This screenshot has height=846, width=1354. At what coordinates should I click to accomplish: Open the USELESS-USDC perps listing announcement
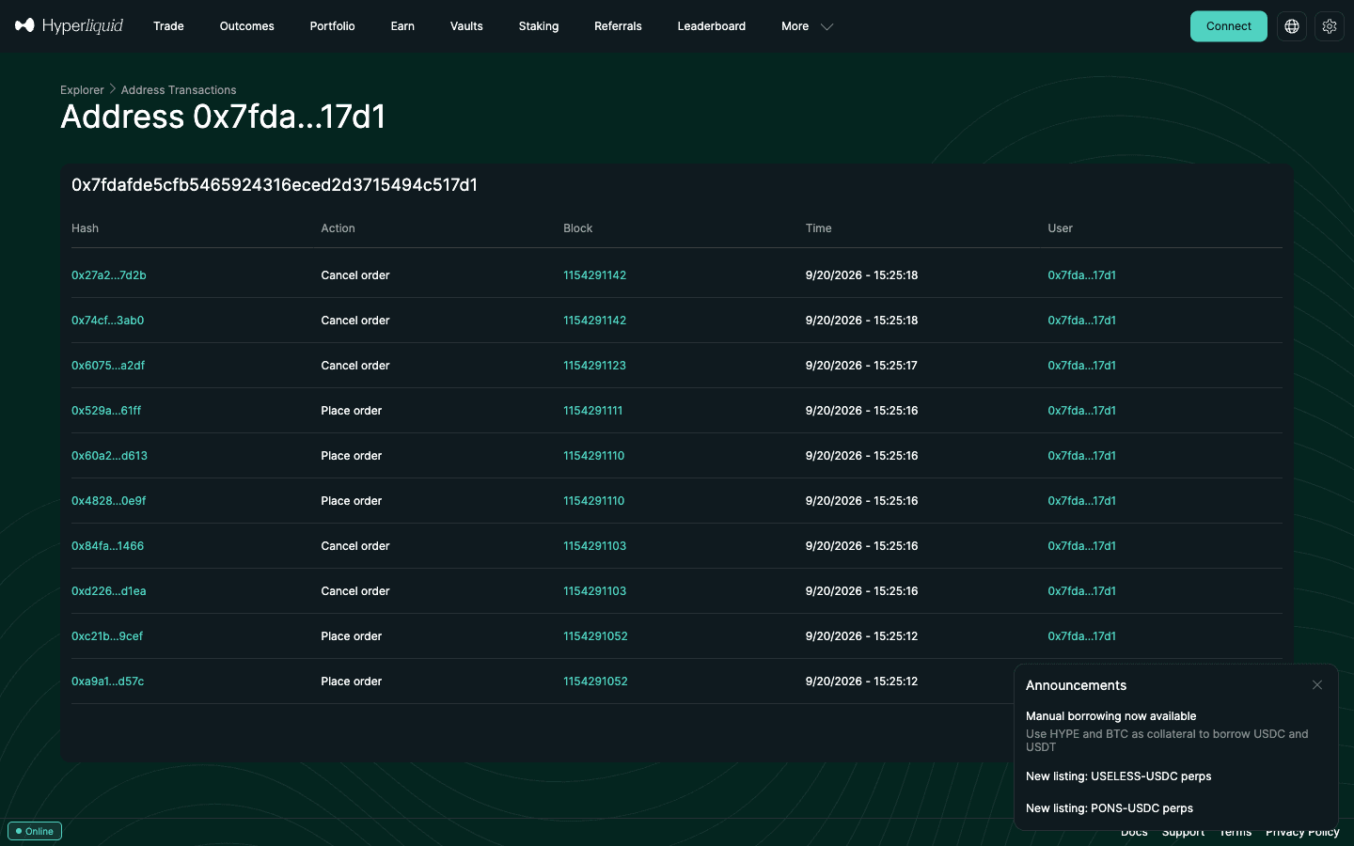pyautogui.click(x=1119, y=776)
